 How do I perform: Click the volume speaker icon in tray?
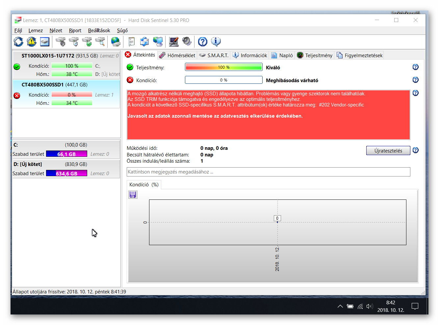coord(370,306)
